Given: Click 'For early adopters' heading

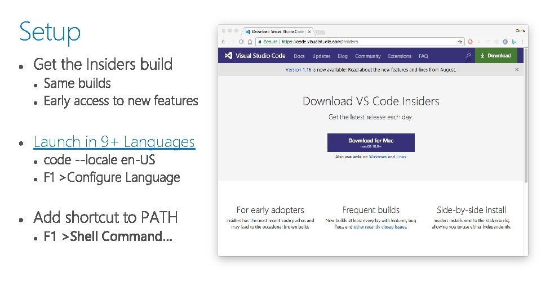Looking at the screenshot, I should (x=270, y=210).
